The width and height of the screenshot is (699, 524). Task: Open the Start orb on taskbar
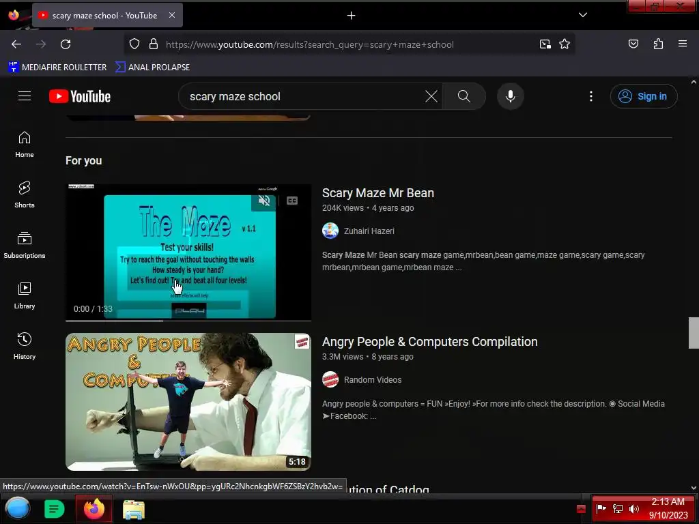[18, 509]
